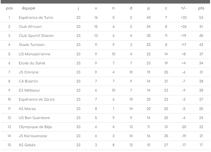Click the équipe column header
Viewport: 211px width, 152px height.
(x=29, y=8)
